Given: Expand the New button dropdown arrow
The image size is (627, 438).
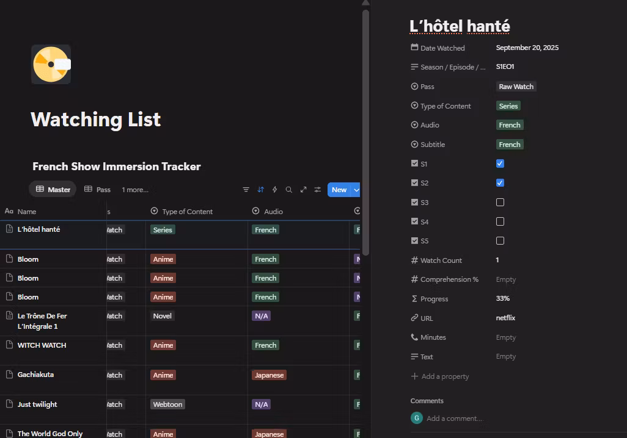Looking at the screenshot, I should click(x=356, y=190).
